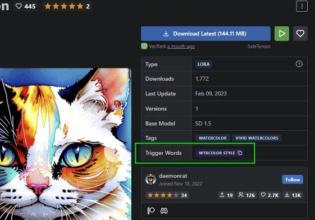Click the Joined Nov 18, 2022 text
This screenshot has height=220, width=315.
click(181, 184)
